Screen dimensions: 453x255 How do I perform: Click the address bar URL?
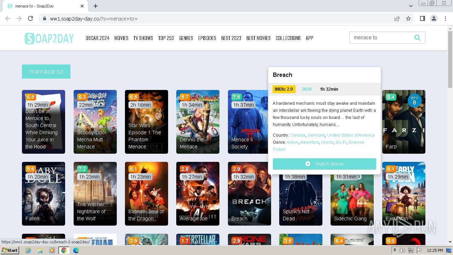(x=94, y=18)
